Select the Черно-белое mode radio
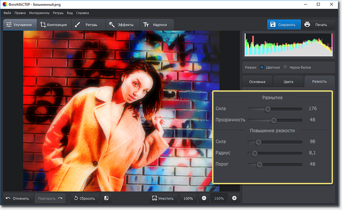This screenshot has width=342, height=210. pos(285,67)
